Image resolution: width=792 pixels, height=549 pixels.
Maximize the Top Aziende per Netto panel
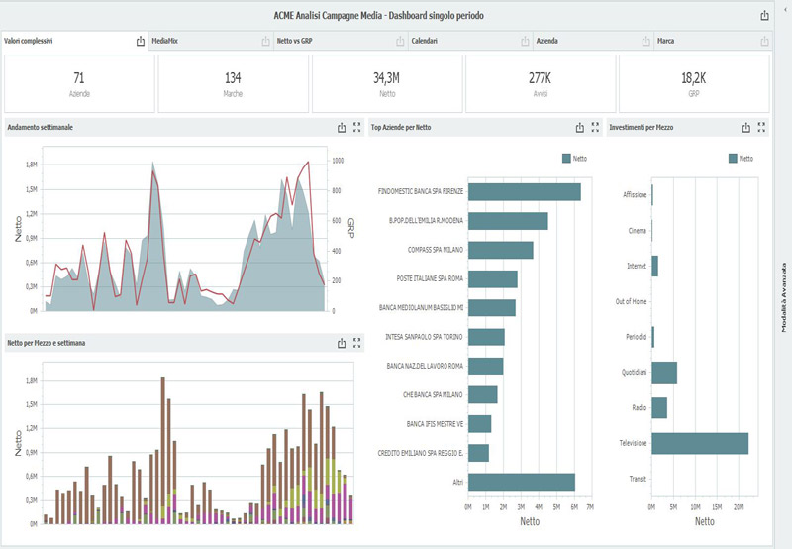click(596, 128)
